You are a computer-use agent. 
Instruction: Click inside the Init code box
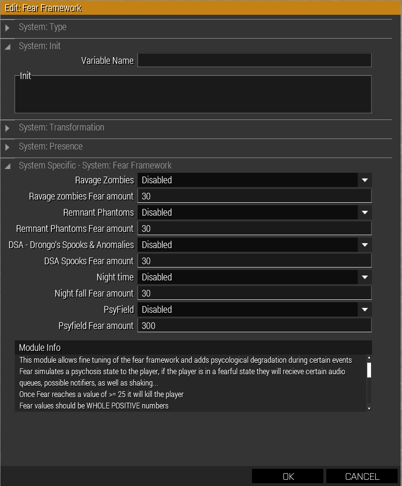point(193,94)
